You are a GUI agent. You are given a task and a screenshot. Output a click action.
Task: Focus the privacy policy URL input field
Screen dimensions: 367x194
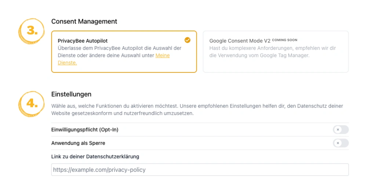(200, 170)
